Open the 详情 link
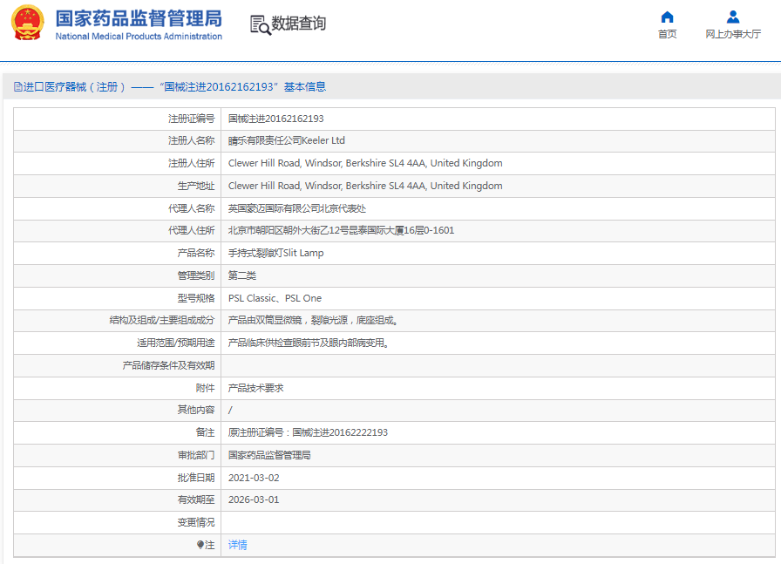Image resolution: width=781 pixels, height=564 pixels. [x=238, y=545]
